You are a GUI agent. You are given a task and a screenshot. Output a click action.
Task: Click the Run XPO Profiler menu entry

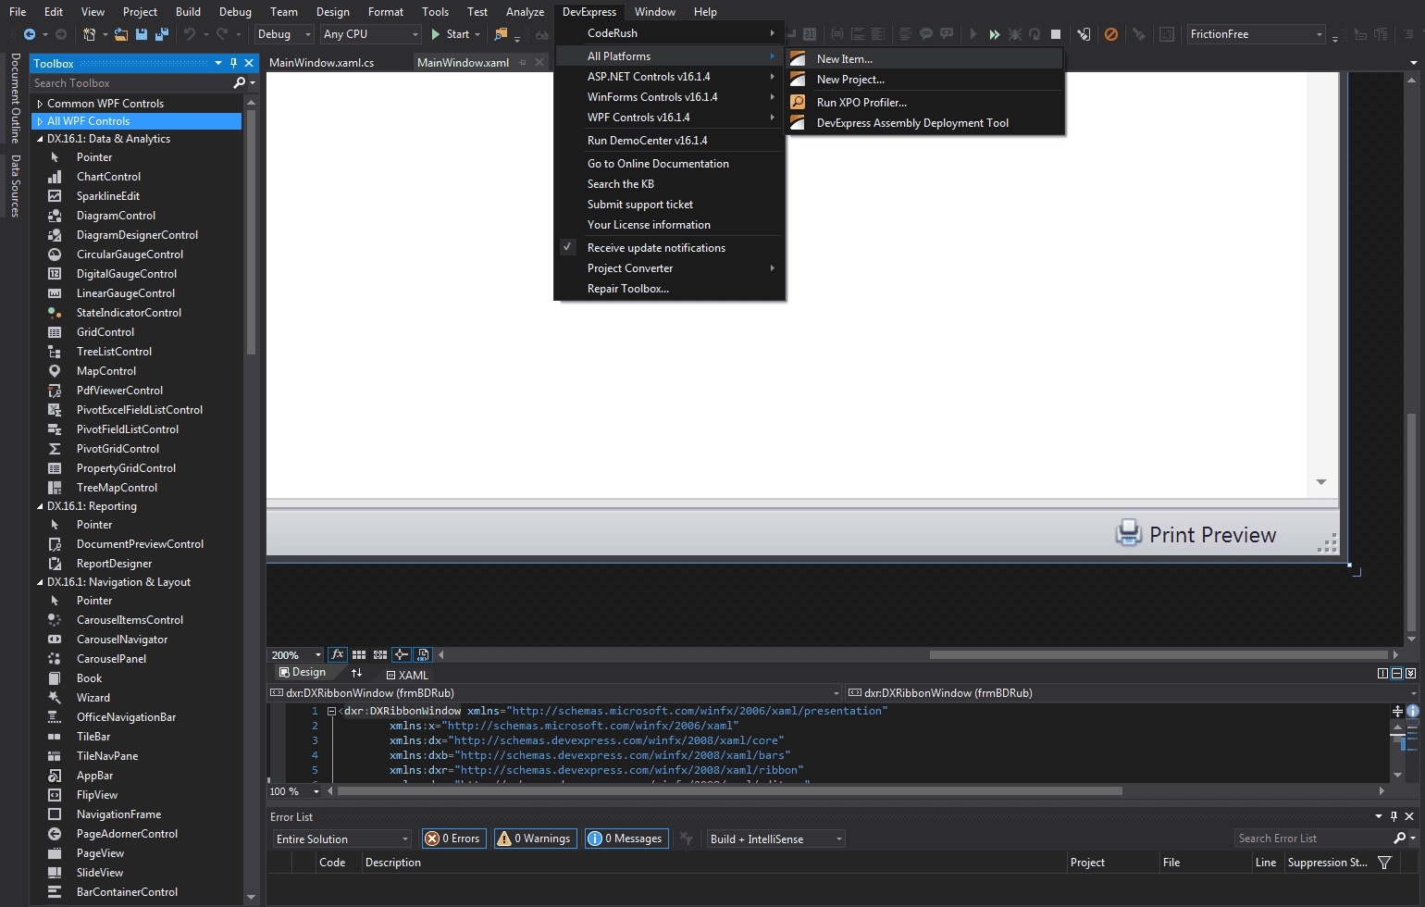pos(925,103)
